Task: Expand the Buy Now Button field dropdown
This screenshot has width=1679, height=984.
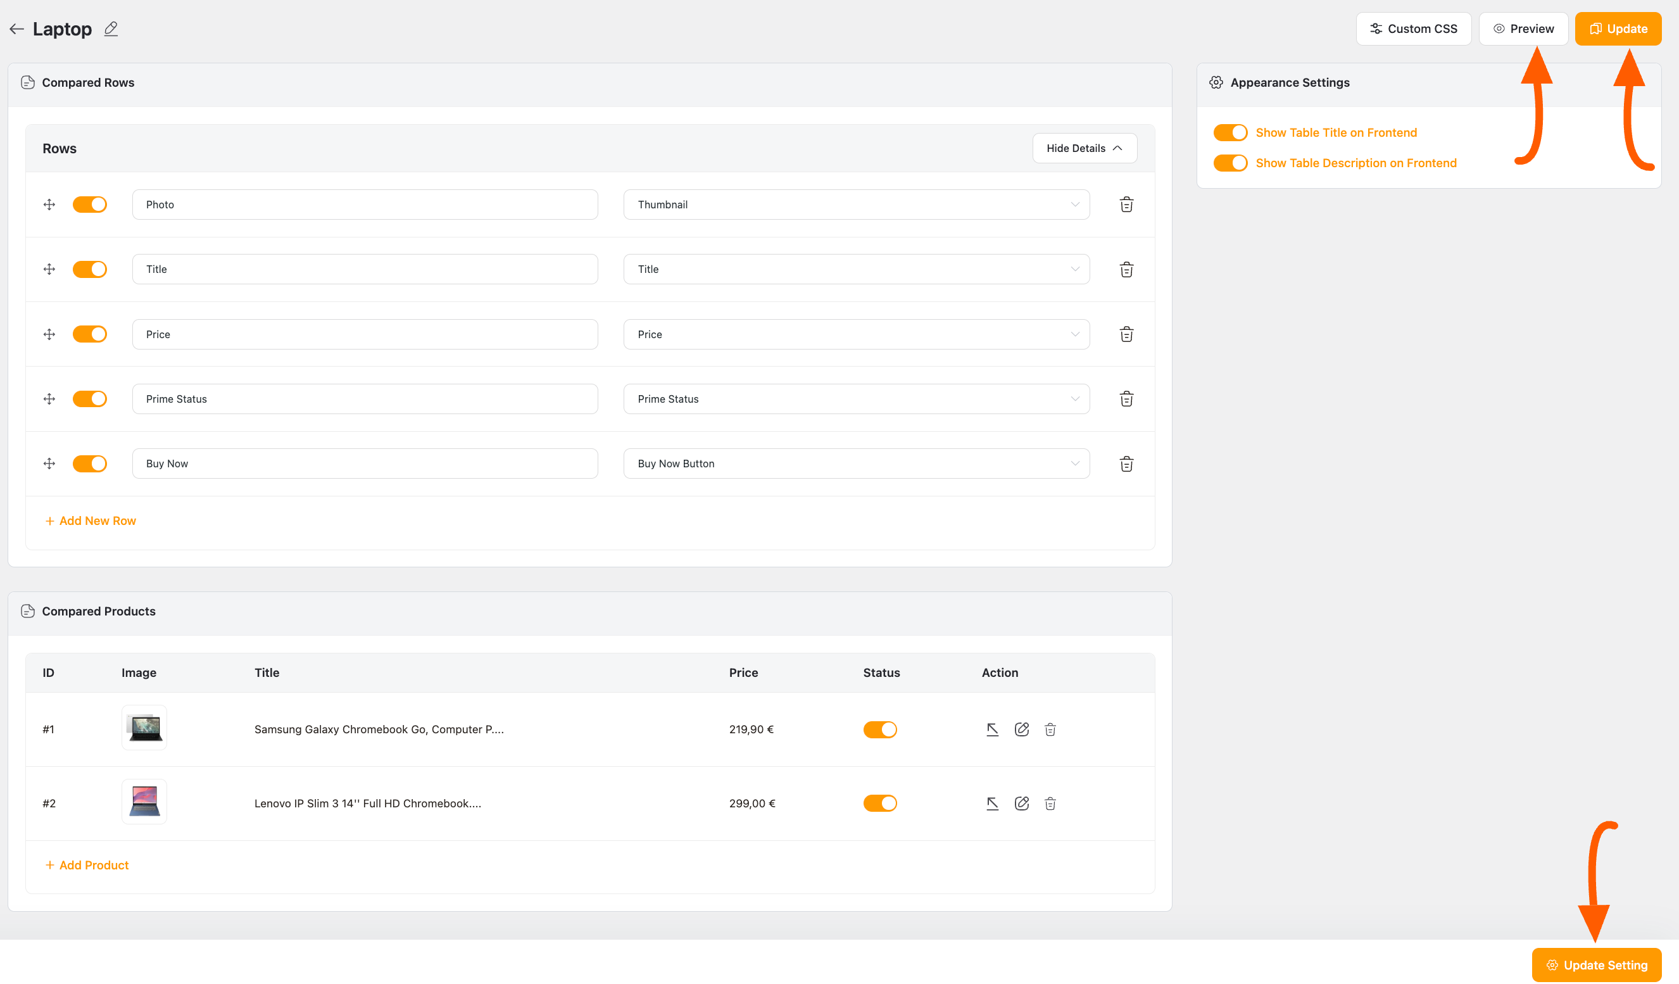Action: (1072, 463)
